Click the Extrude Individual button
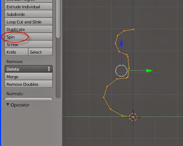This screenshot has height=146, width=183. pyautogui.click(x=28, y=7)
